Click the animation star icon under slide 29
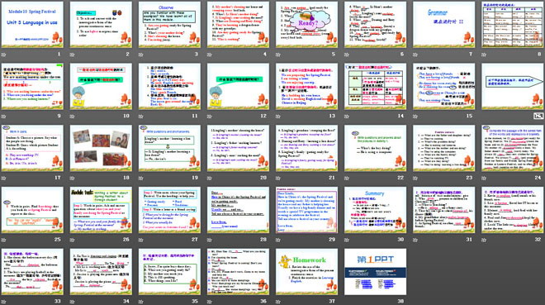 [278, 240]
